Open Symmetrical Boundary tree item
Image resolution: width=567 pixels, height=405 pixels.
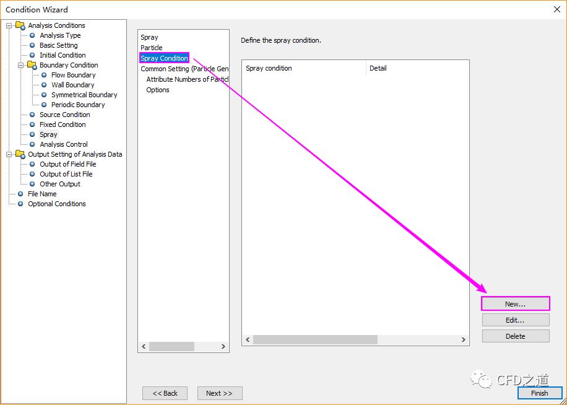[x=84, y=95]
